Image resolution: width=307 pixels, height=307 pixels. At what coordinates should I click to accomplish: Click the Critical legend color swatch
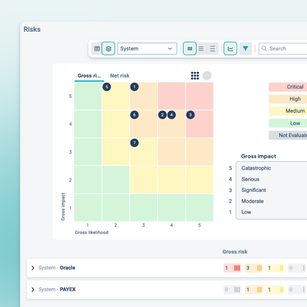tap(288, 87)
